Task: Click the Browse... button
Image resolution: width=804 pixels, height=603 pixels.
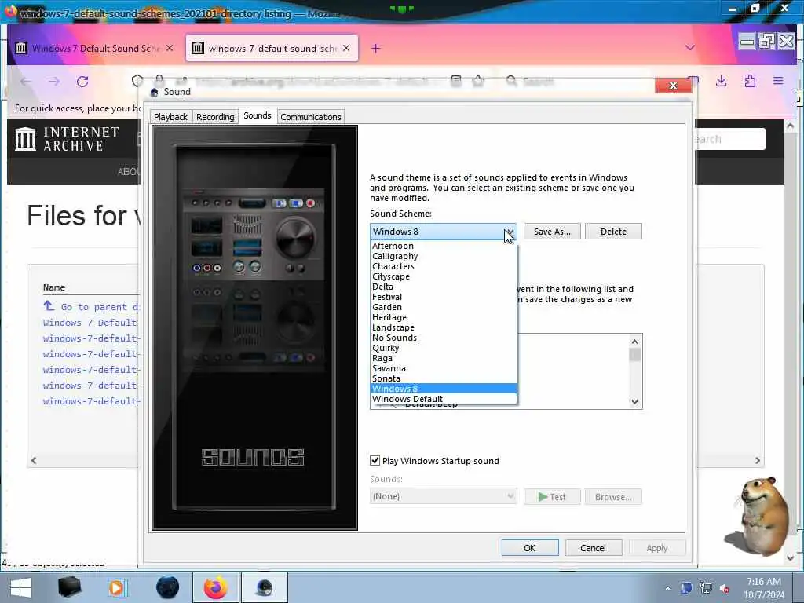Action: point(613,497)
